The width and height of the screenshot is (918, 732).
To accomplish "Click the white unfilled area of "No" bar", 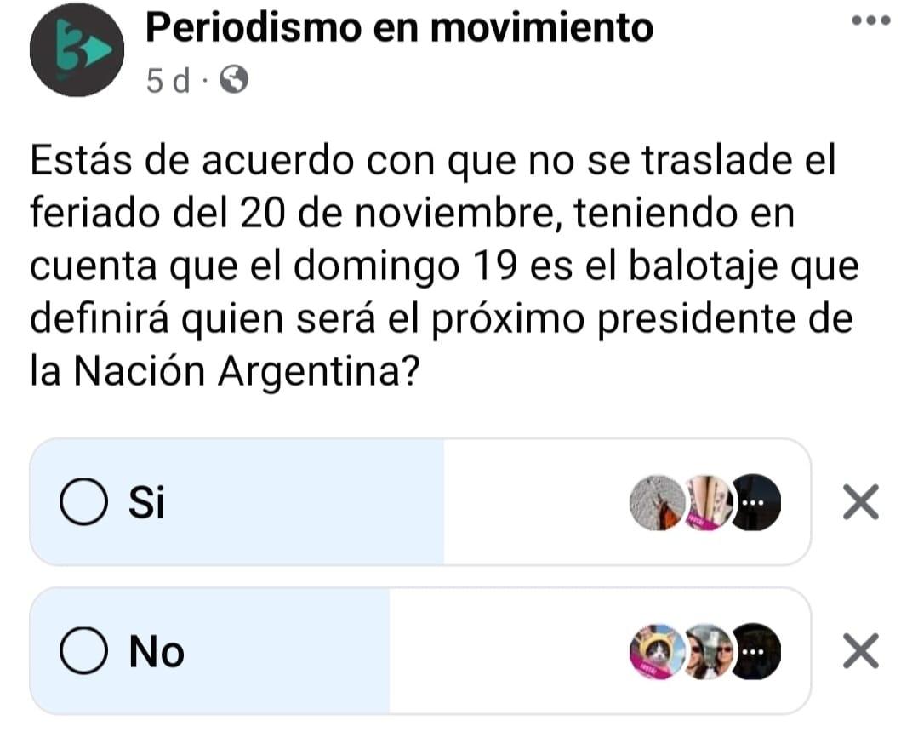I will pos(510,653).
